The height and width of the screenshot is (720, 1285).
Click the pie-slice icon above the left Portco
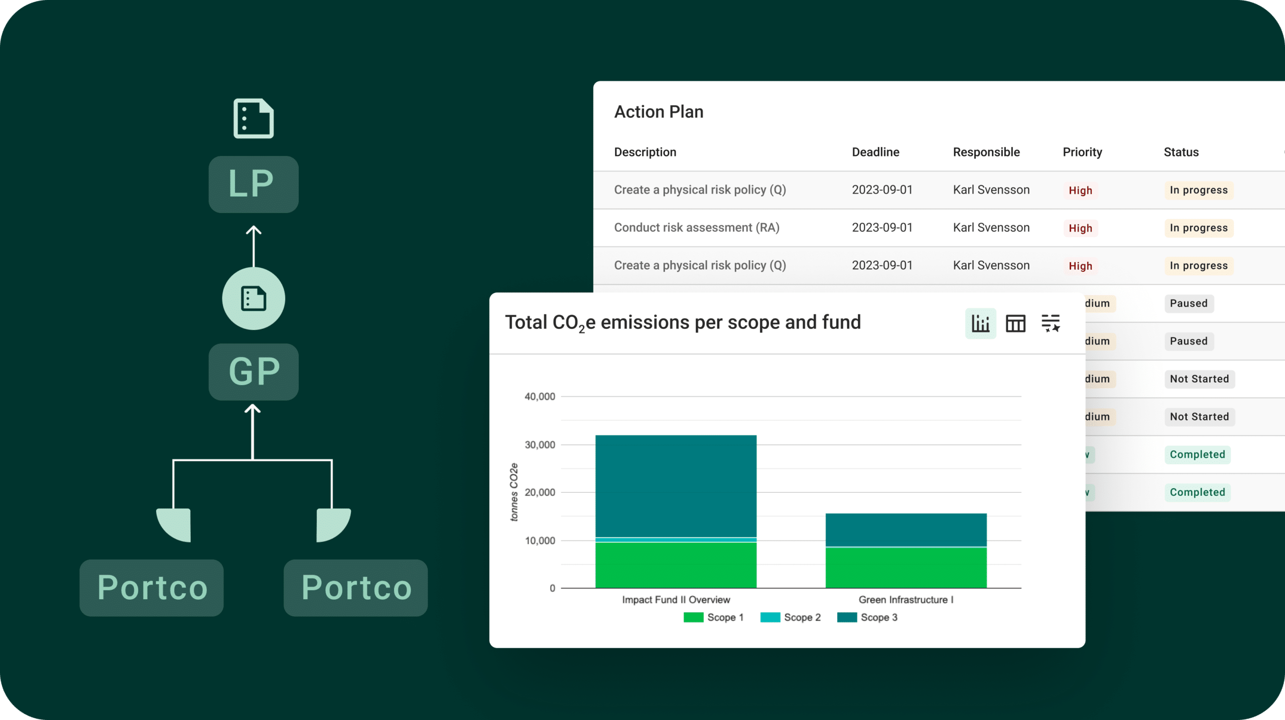[173, 523]
